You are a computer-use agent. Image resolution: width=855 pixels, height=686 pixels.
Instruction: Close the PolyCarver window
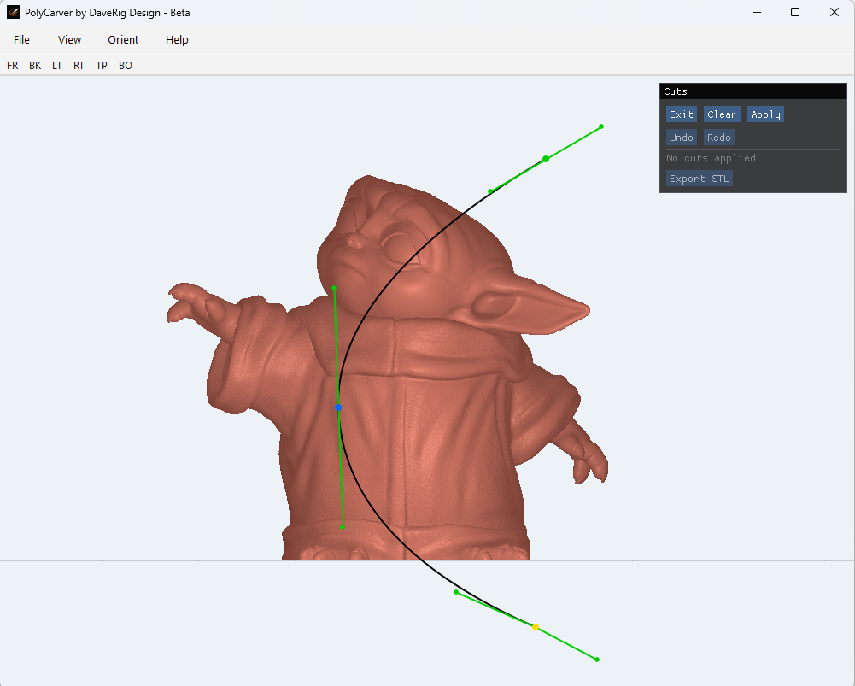point(835,12)
